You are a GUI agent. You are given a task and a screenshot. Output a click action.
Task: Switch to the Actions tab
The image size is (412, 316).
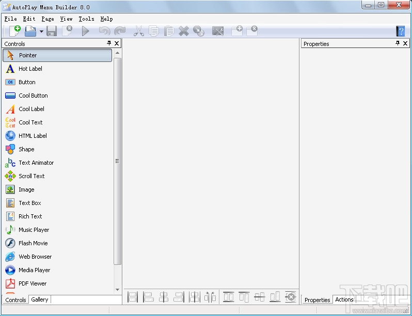coord(344,299)
